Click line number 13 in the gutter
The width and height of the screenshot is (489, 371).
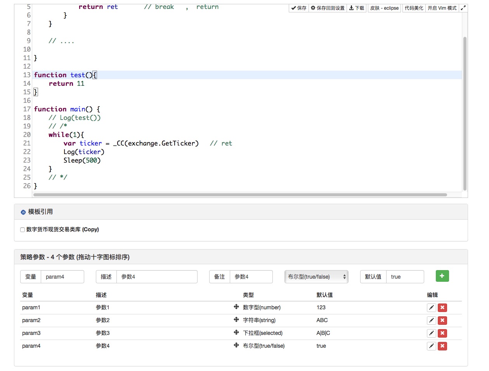[26, 75]
